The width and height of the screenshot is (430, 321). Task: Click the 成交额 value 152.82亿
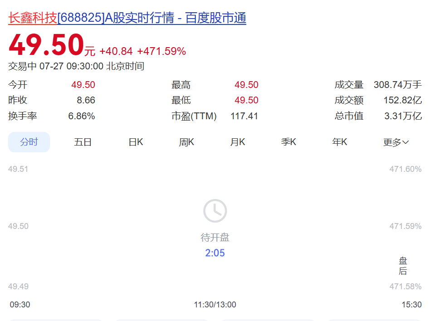tap(403, 100)
